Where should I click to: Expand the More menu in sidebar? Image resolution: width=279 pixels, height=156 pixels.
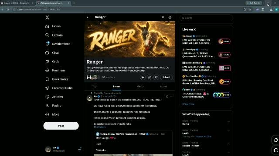click(52, 114)
